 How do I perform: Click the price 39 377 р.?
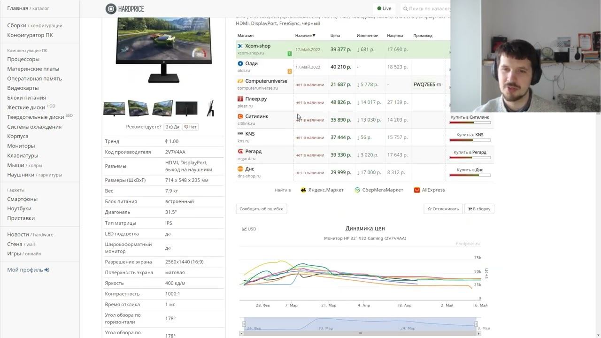(341, 49)
